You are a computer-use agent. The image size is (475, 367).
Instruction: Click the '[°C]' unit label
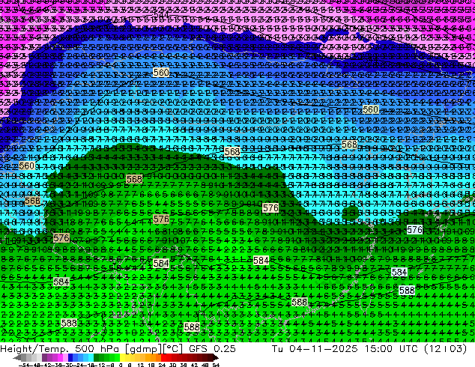173,349
